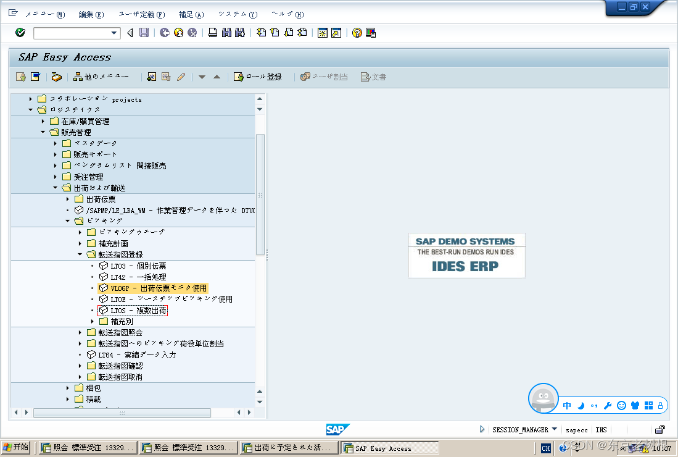Click the 他のメニュー button
This screenshot has height=457, width=678.
pos(101,77)
